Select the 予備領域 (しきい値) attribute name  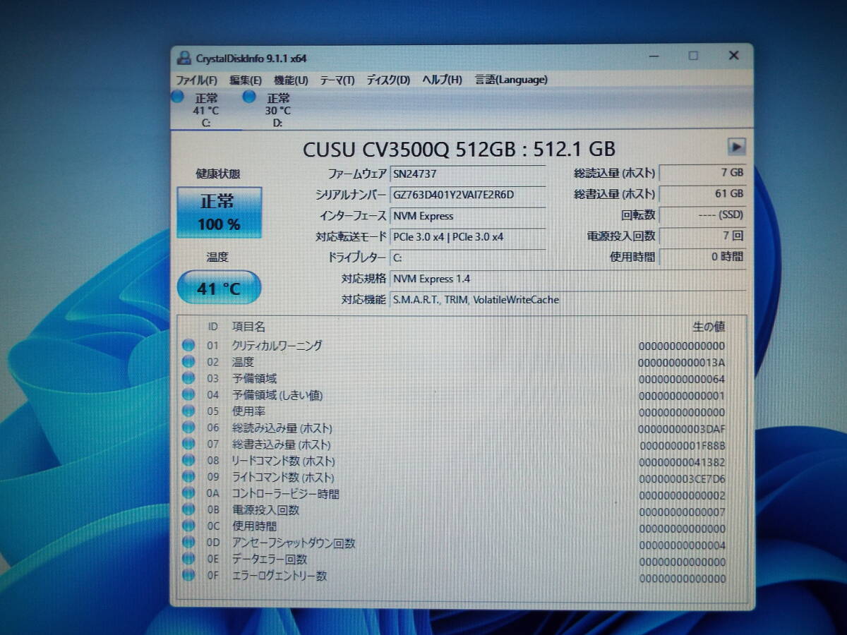(277, 395)
